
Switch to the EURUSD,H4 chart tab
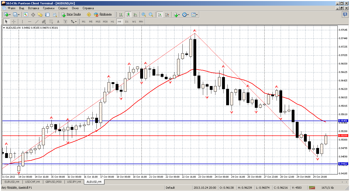click(12, 182)
